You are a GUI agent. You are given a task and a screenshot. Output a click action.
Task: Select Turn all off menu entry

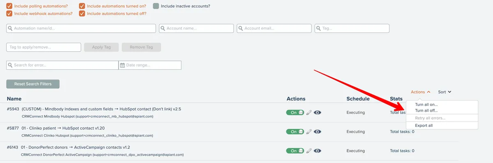pos(426,110)
